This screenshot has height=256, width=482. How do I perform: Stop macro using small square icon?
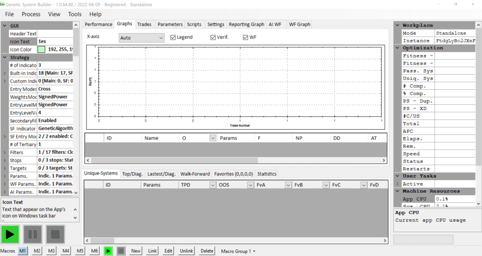point(121,251)
